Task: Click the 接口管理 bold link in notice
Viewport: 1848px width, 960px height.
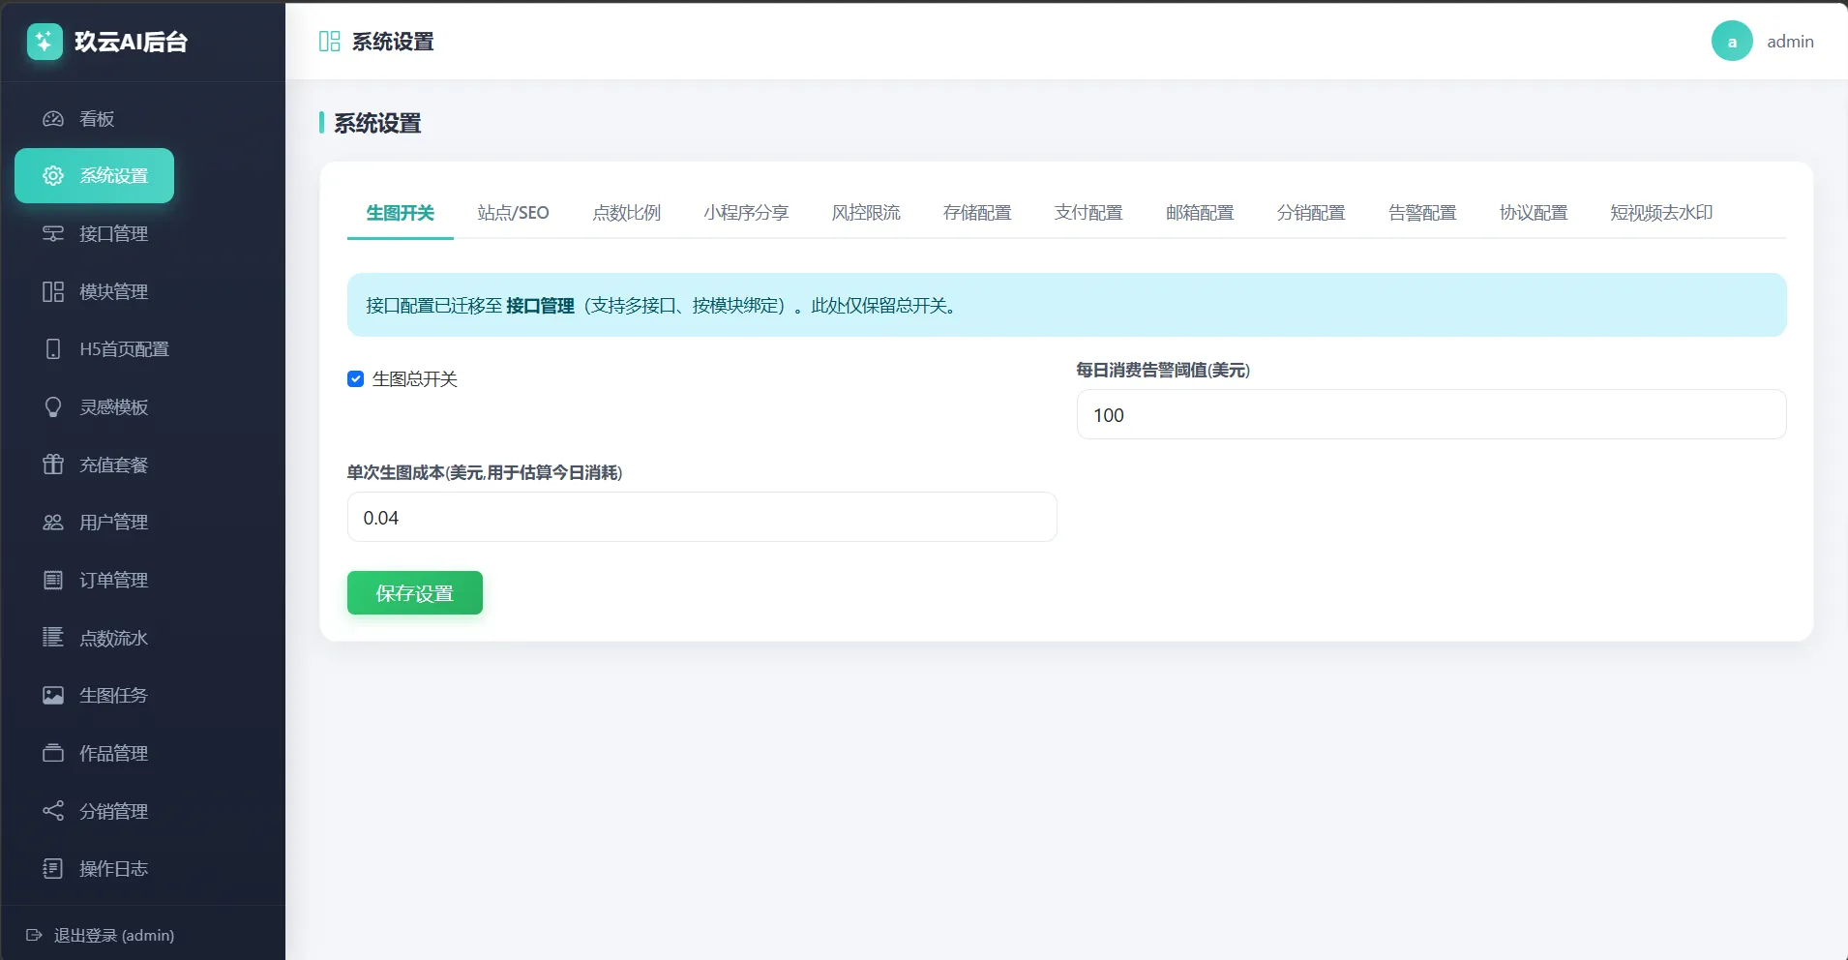Action: tap(540, 306)
